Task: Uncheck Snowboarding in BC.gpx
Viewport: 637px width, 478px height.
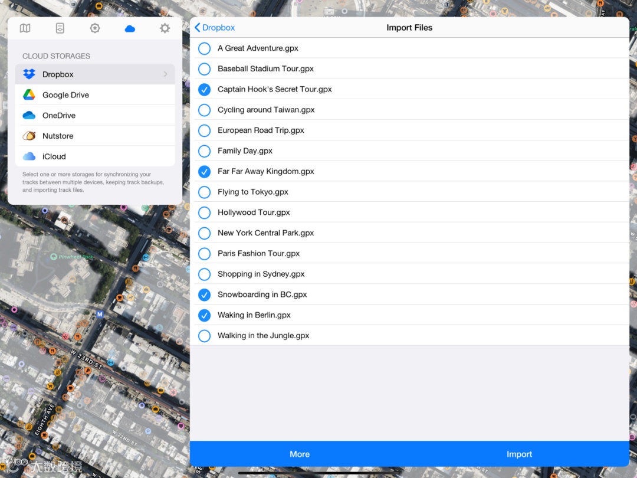Action: (x=204, y=294)
